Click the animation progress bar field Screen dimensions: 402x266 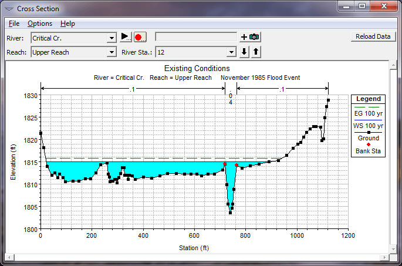pyautogui.click(x=195, y=36)
